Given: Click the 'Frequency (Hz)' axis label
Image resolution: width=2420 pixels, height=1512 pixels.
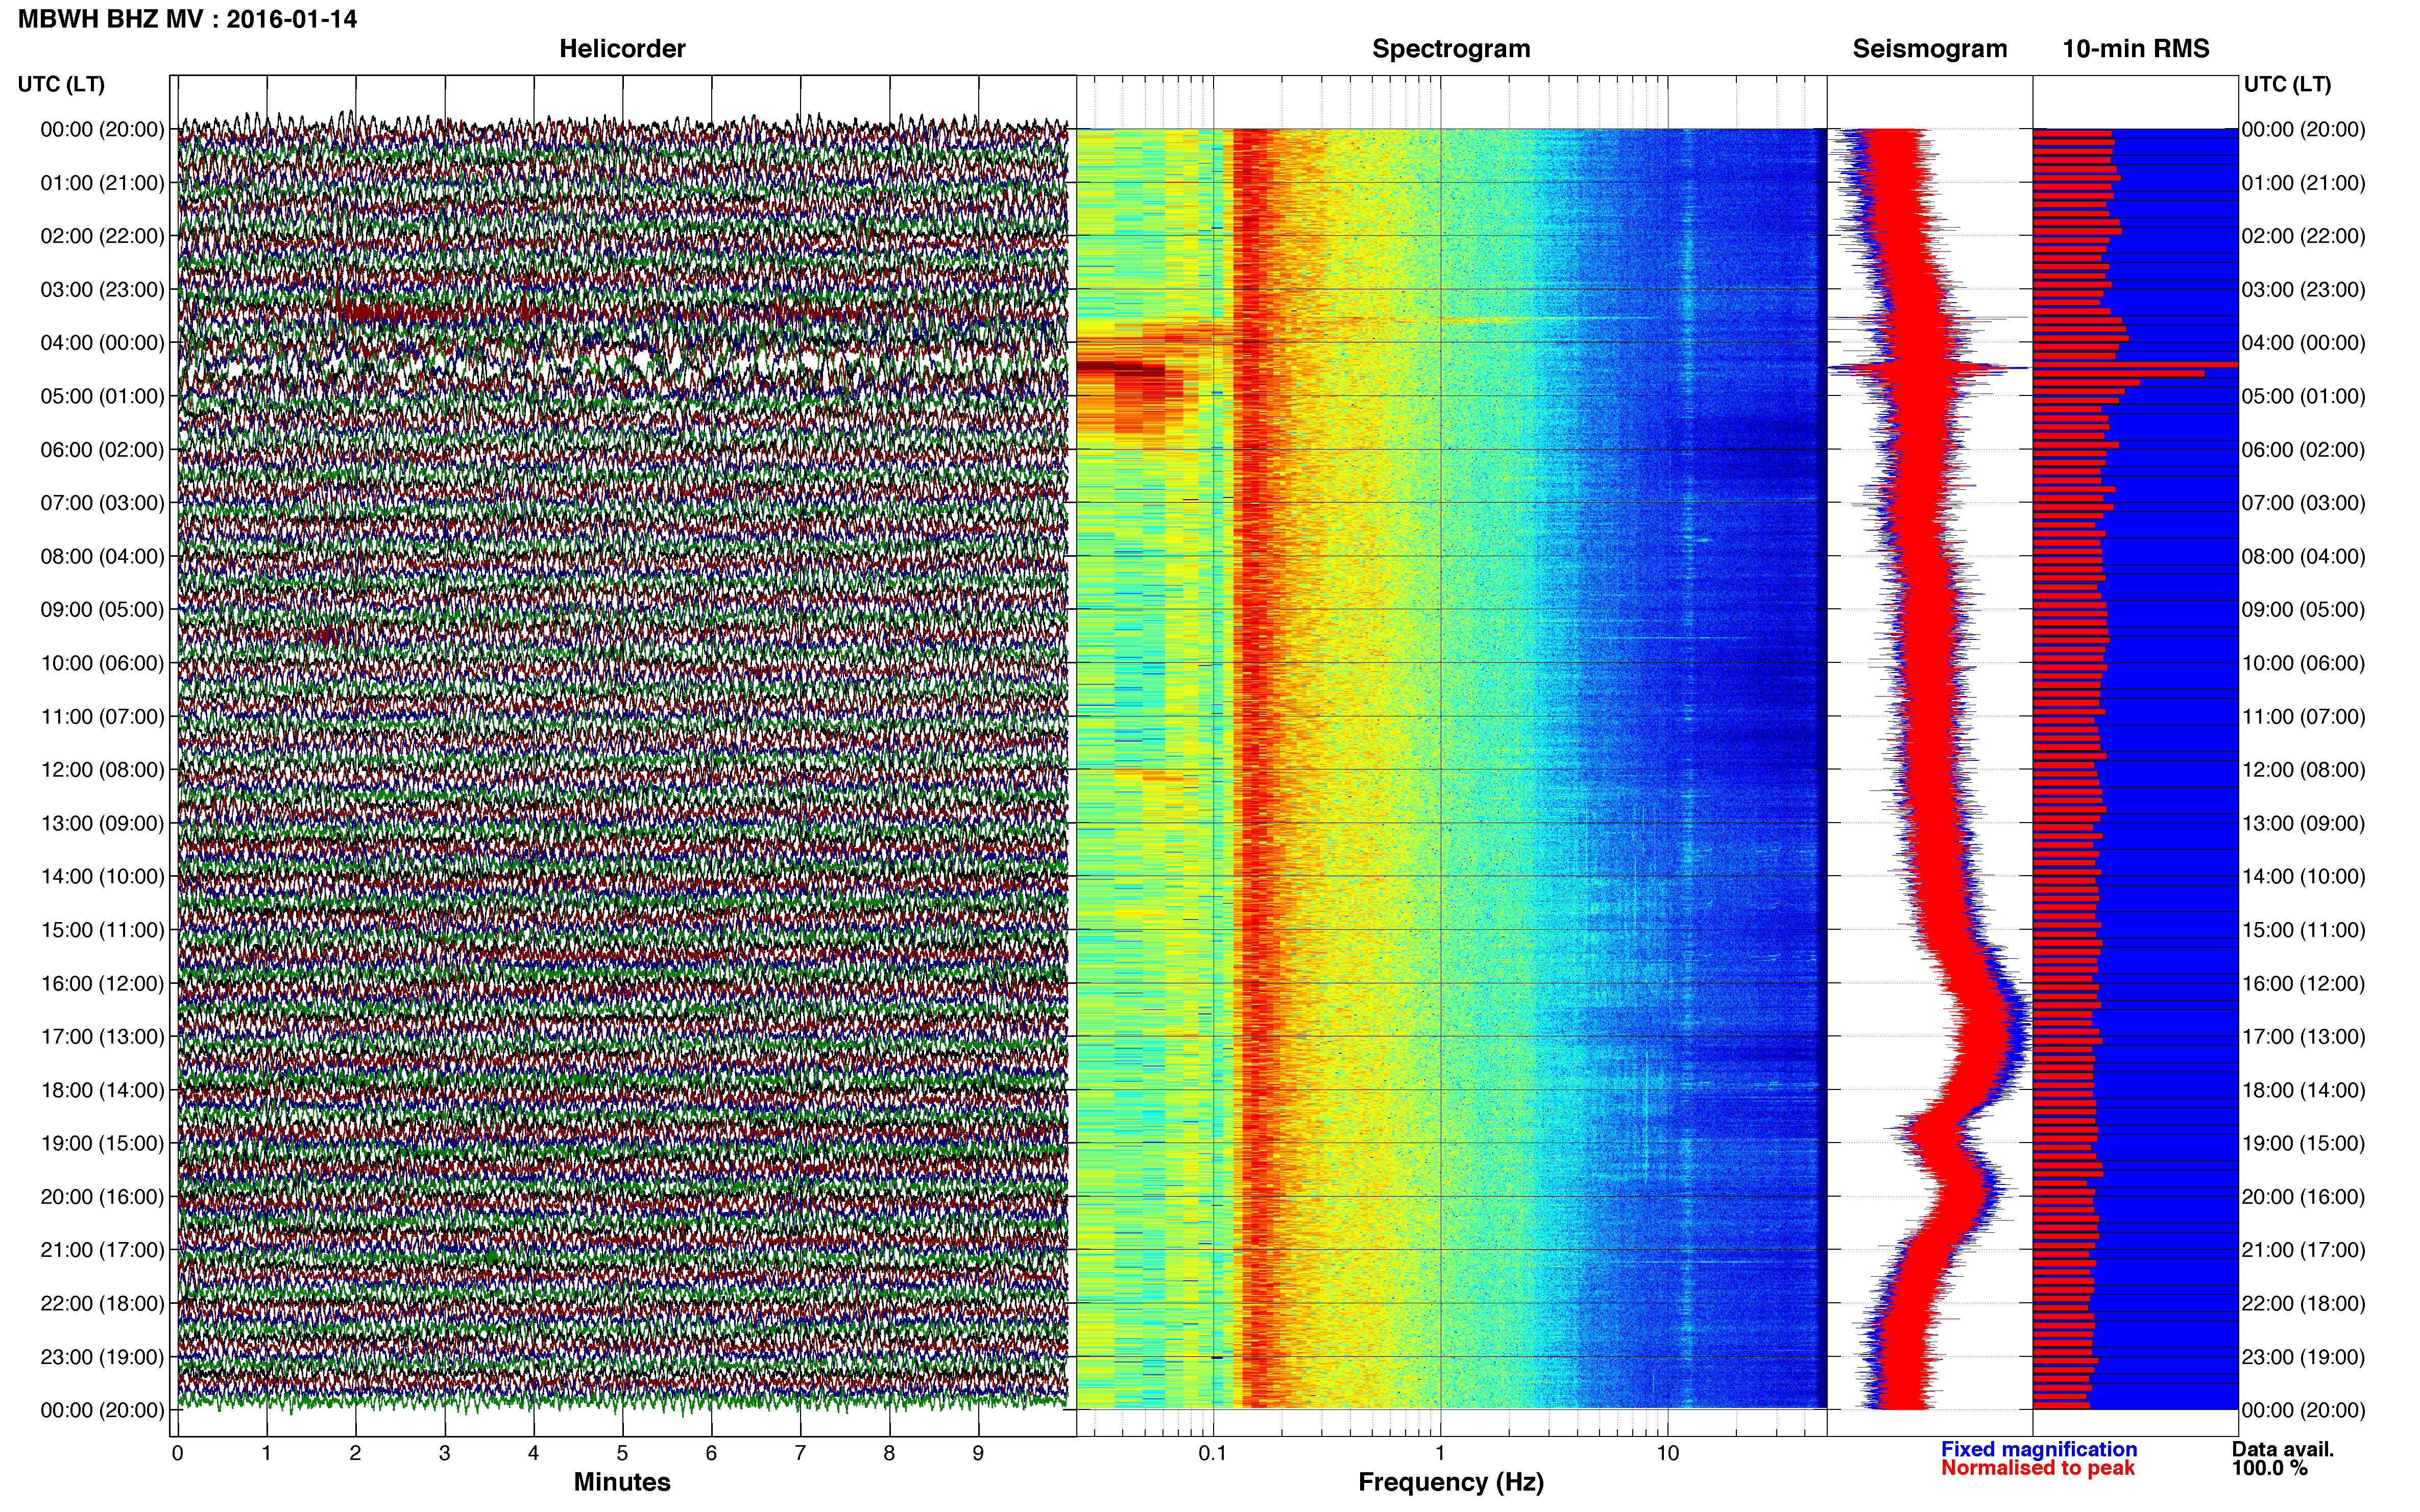Looking at the screenshot, I should click(x=1450, y=1482).
